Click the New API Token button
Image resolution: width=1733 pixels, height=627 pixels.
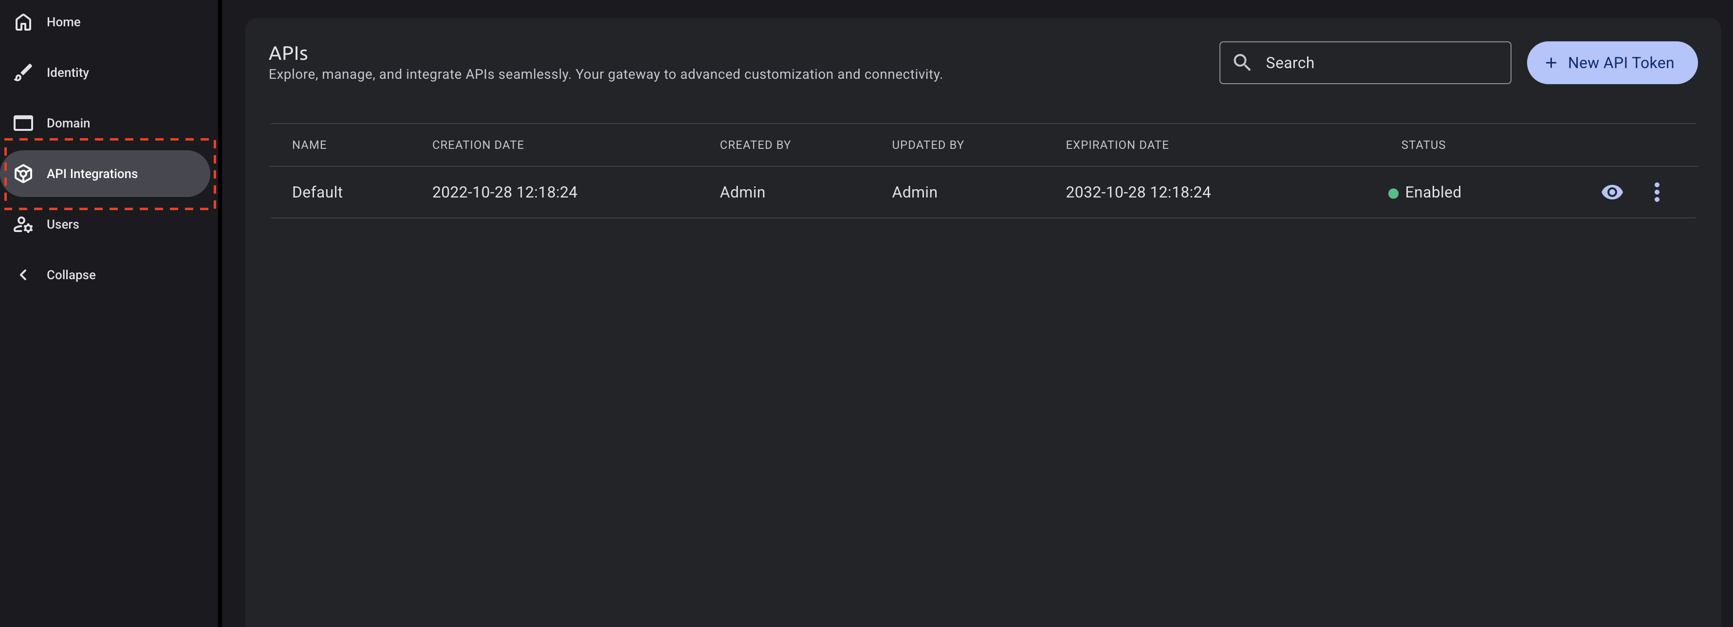tap(1612, 62)
